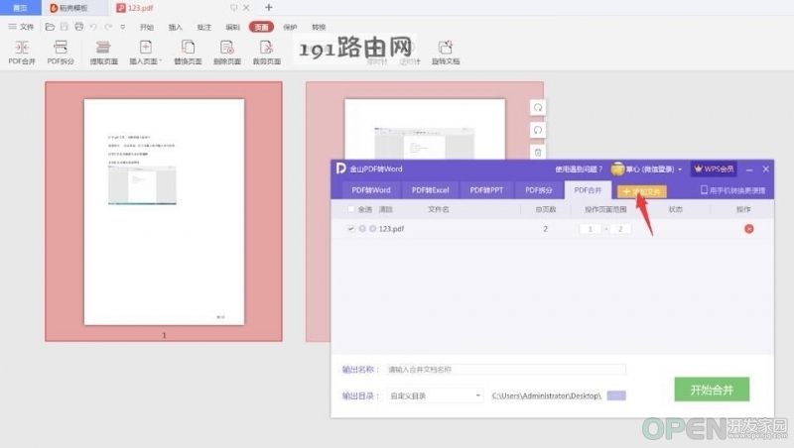Close the 123.pdf document tab
The height and width of the screenshot is (448, 794).
click(246, 8)
